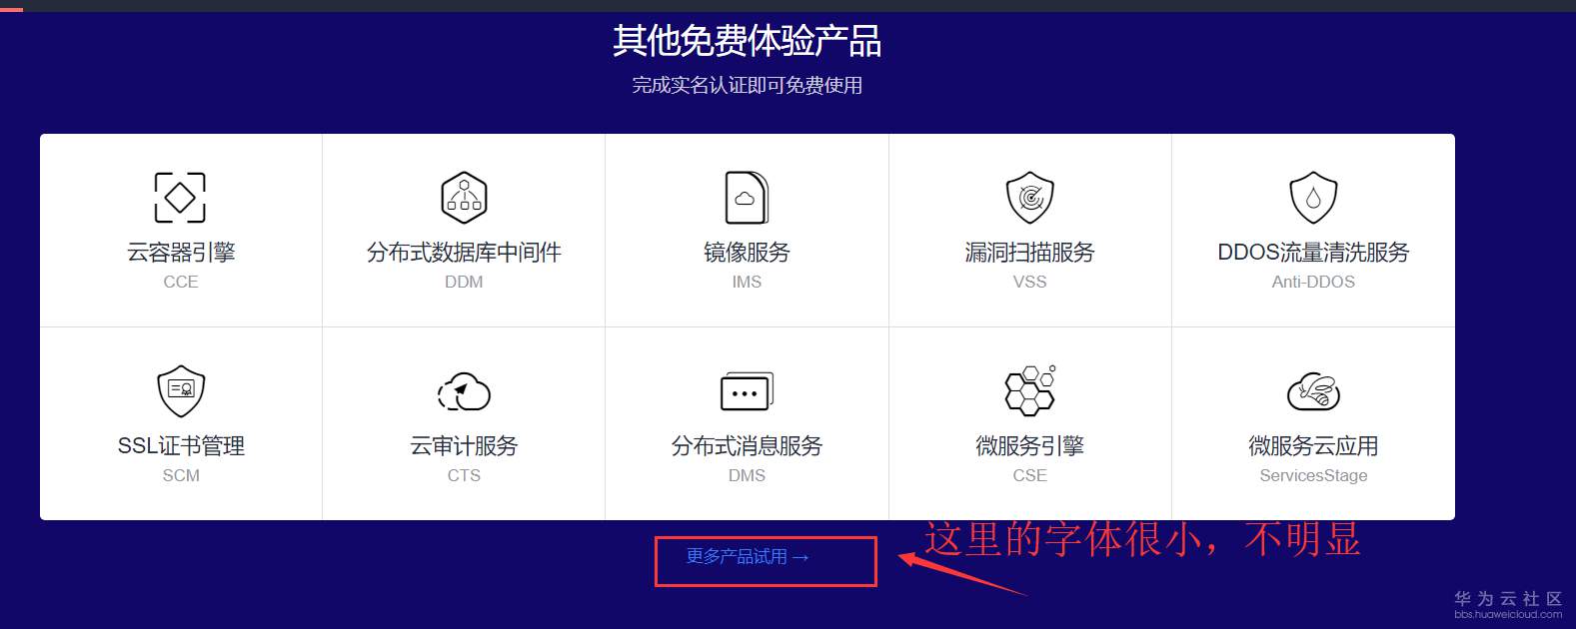Image resolution: width=1576 pixels, height=629 pixels.
Task: Select the Anti-DDOS droplet shield icon
Action: [x=1313, y=197]
